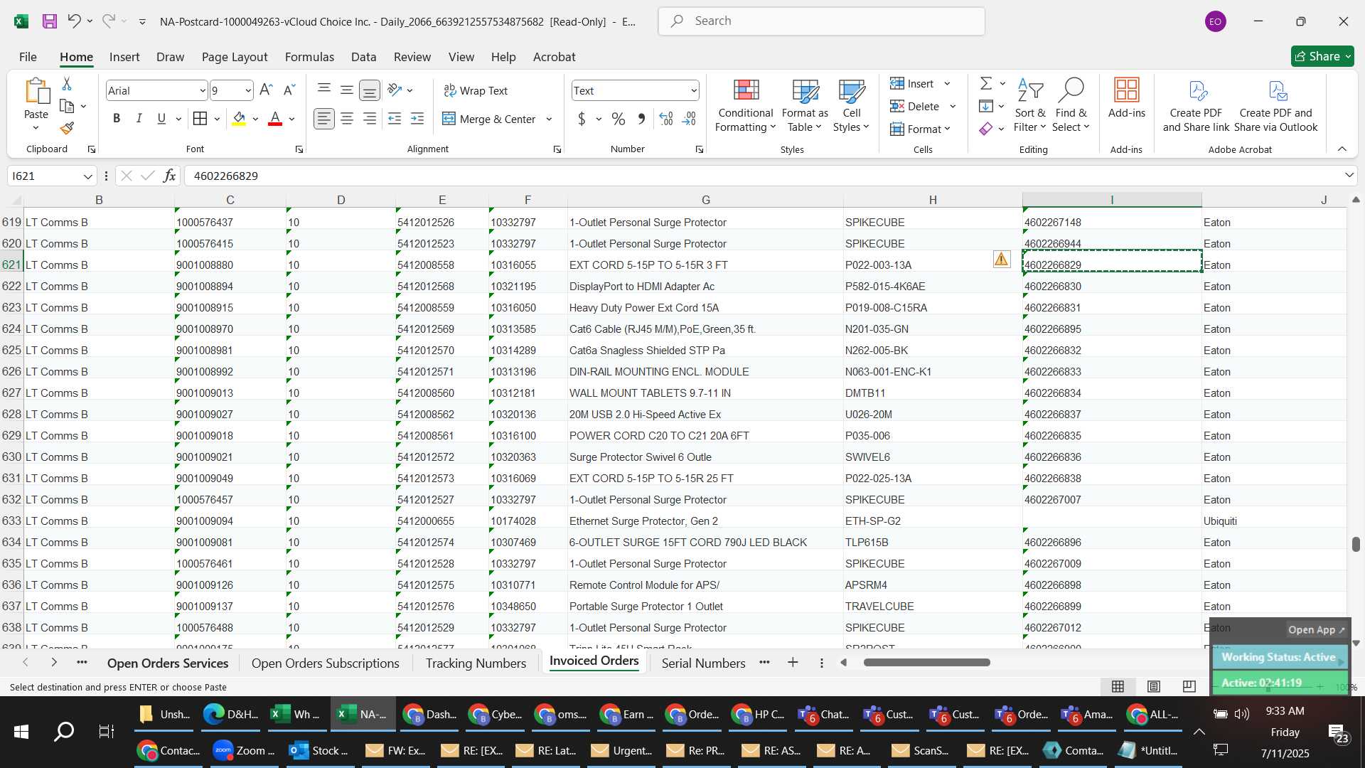
Task: Click the formula bar value 4602266829
Action: 225,176
